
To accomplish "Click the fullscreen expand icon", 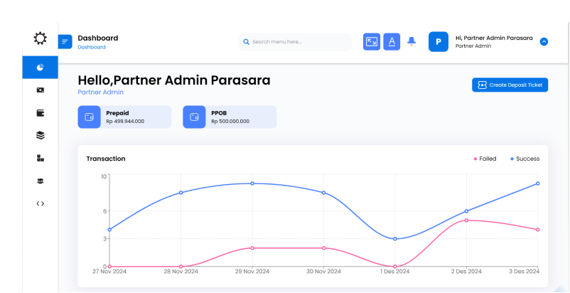I will [372, 42].
